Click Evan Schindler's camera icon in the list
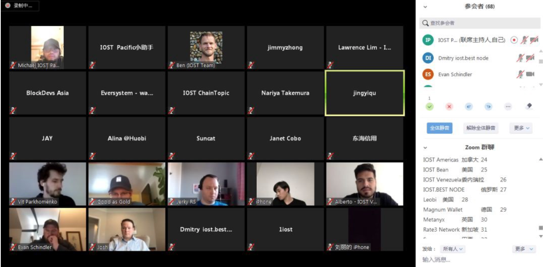The image size is (543, 267). click(x=530, y=74)
